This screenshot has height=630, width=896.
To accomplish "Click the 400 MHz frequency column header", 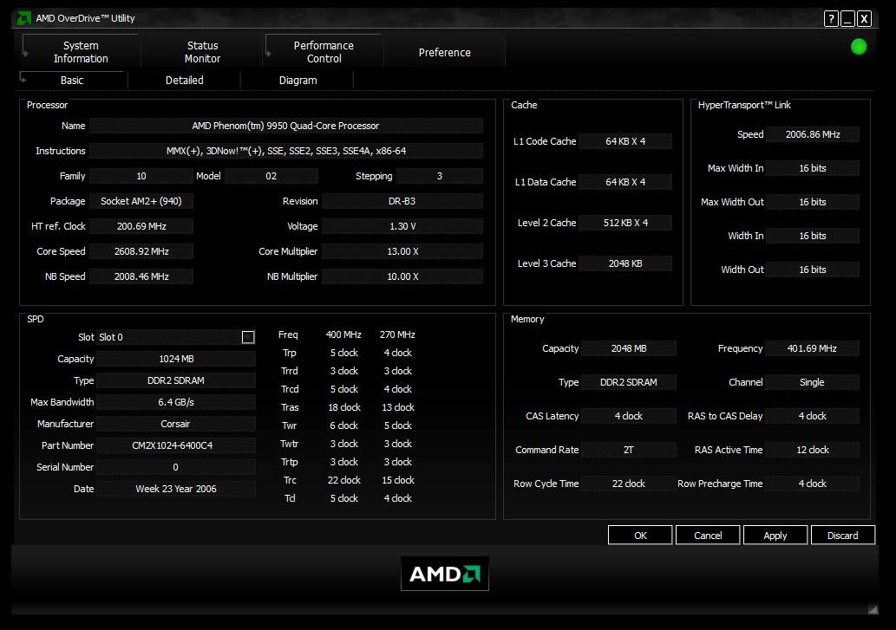I will coord(343,335).
